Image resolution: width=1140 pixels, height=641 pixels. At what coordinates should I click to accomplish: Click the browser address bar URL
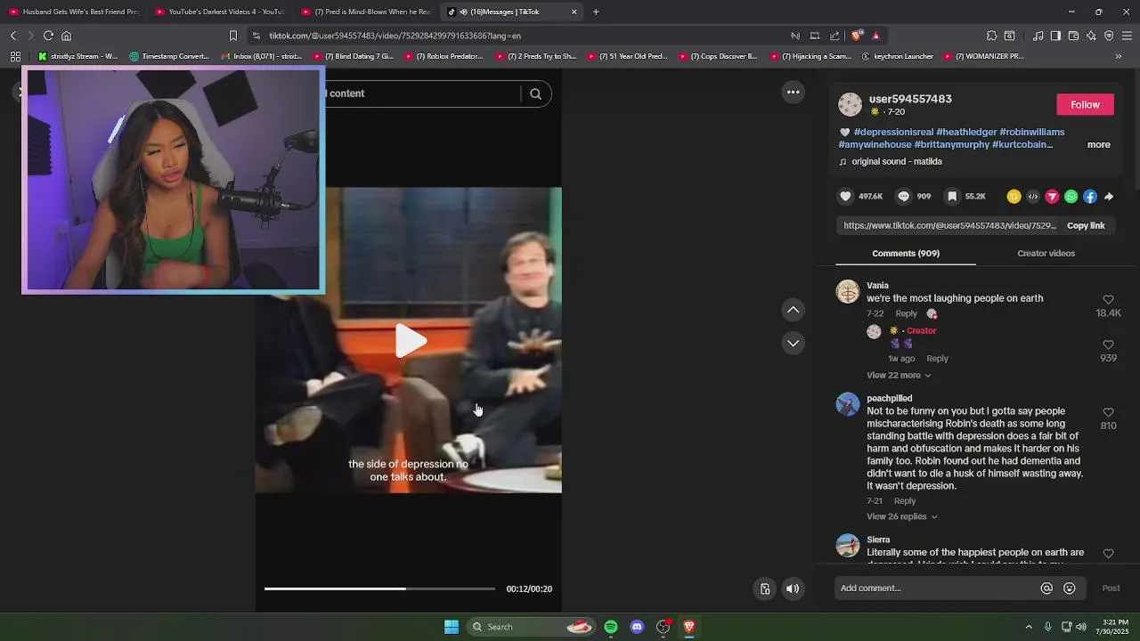click(395, 36)
